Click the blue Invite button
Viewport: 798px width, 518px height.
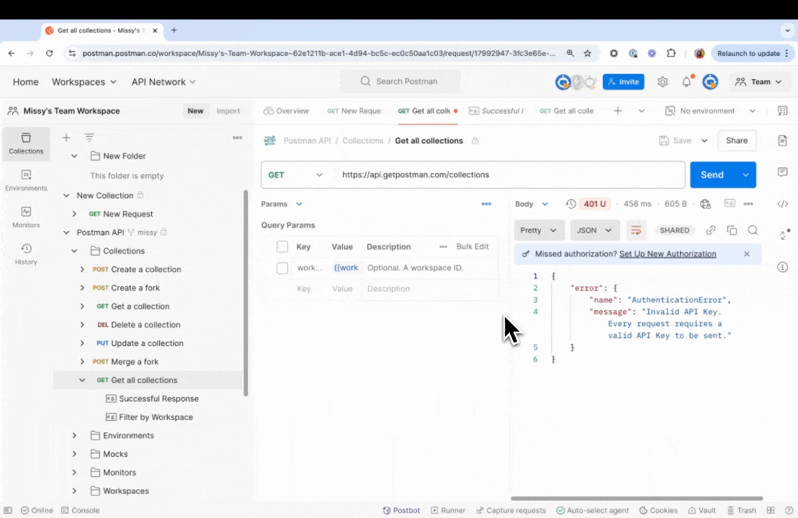(x=624, y=82)
